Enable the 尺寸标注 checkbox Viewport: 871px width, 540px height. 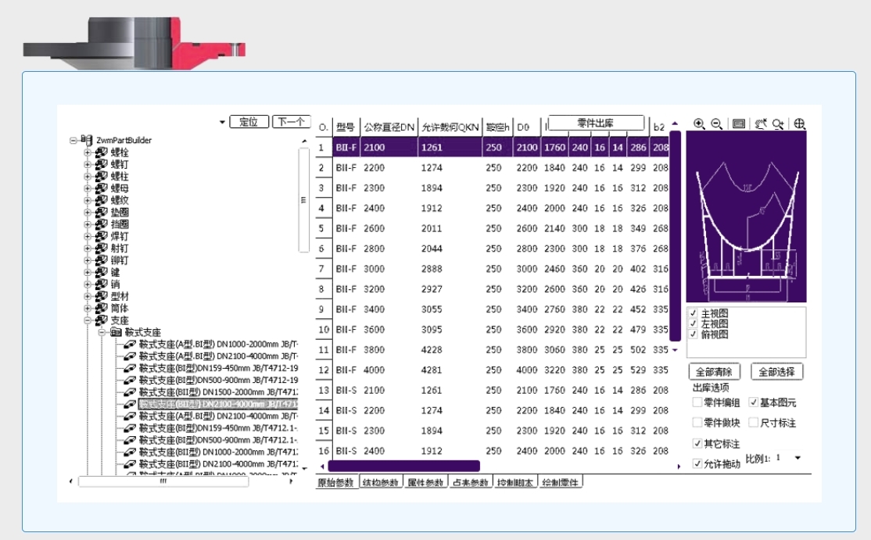(753, 422)
